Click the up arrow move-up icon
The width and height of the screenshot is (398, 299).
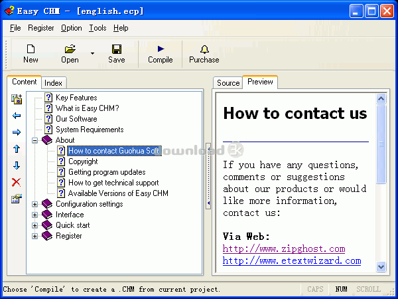point(17,149)
